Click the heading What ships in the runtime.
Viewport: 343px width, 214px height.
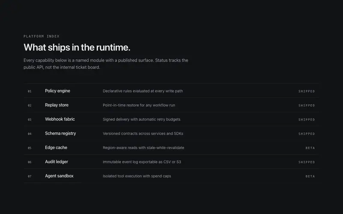coord(77,48)
